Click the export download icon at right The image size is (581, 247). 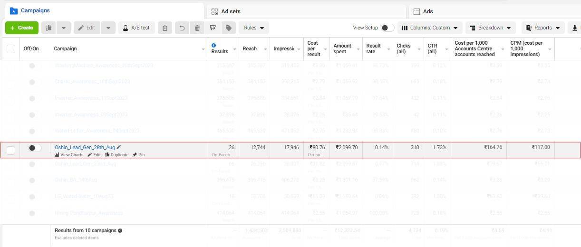(x=575, y=28)
